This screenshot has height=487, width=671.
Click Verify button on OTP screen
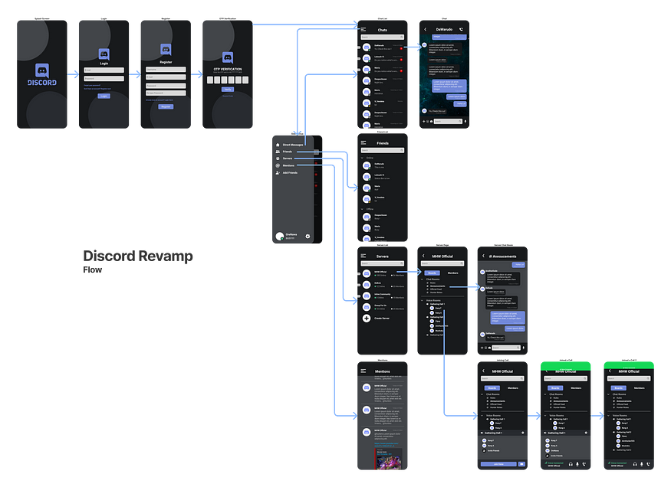pyautogui.click(x=228, y=90)
